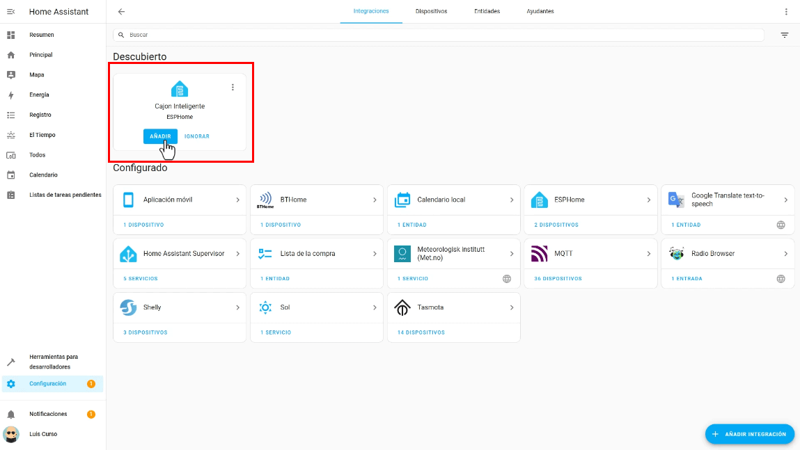800x450 pixels.
Task: Click the Shelly integration logo
Action: click(x=128, y=307)
